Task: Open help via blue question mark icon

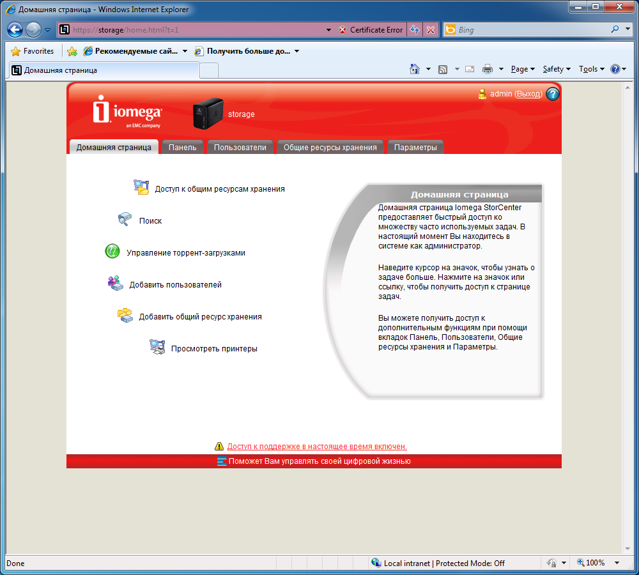Action: [553, 94]
